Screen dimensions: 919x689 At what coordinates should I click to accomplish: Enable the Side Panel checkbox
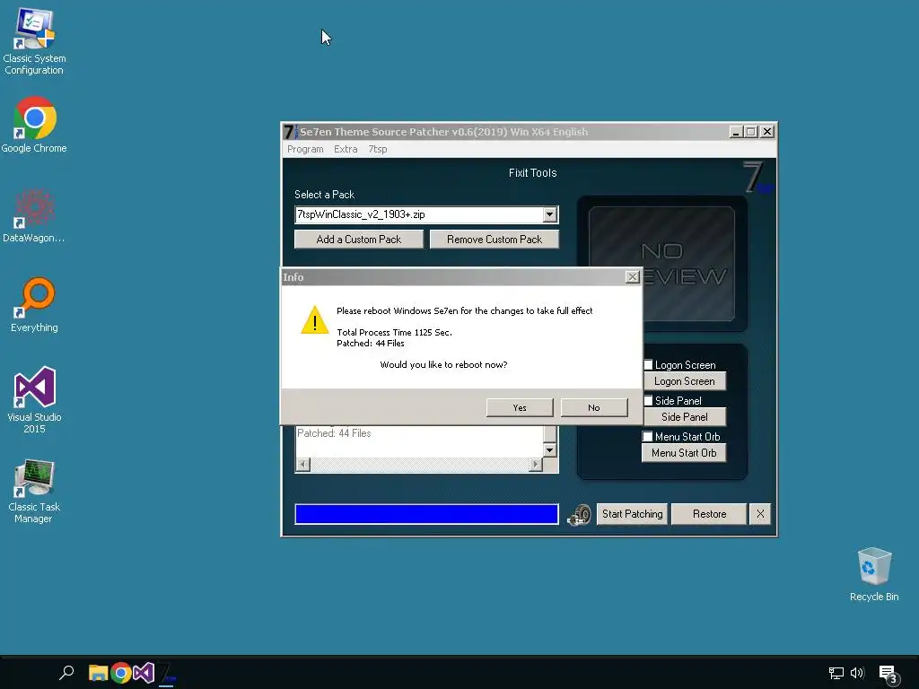click(x=648, y=401)
